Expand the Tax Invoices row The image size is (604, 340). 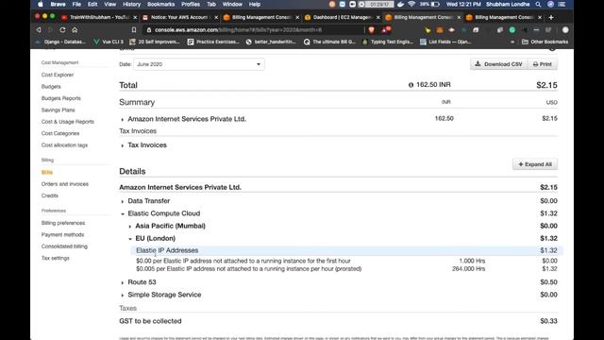[123, 145]
